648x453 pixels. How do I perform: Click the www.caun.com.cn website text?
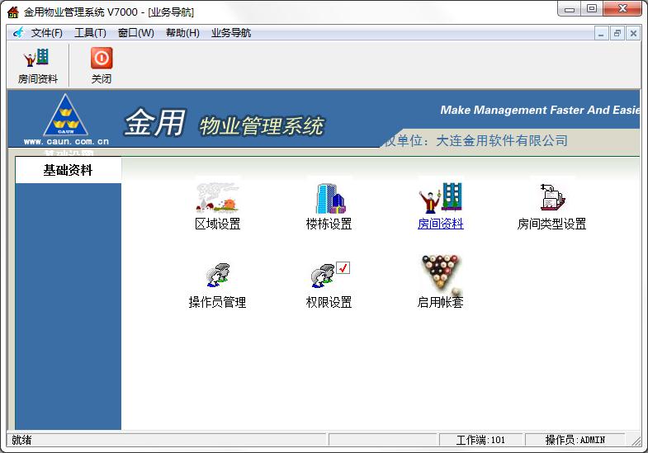pyautogui.click(x=66, y=141)
